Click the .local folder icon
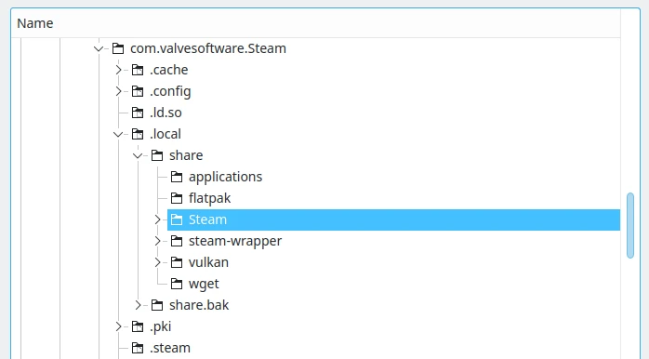Viewport: 649px width, 359px height. tap(138, 134)
